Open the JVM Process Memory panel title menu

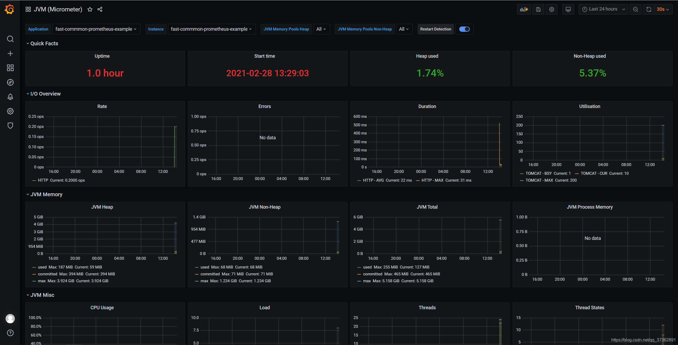(590, 207)
